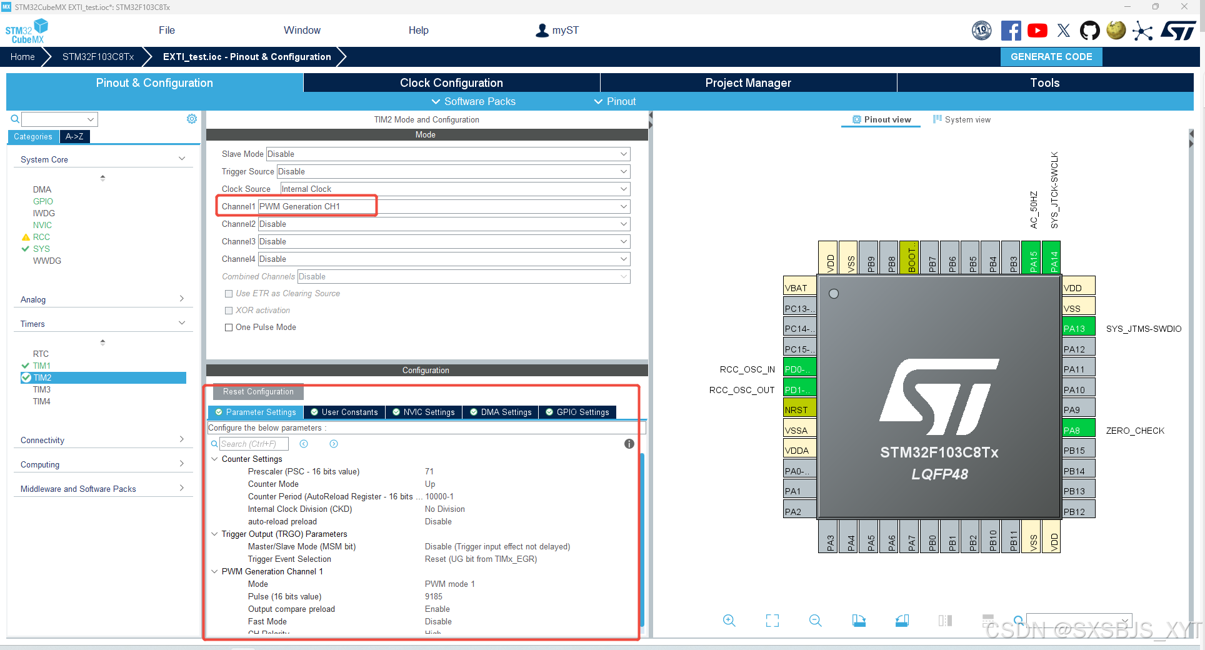The image size is (1205, 650).
Task: Click the ST logo icon
Action: tap(1178, 31)
